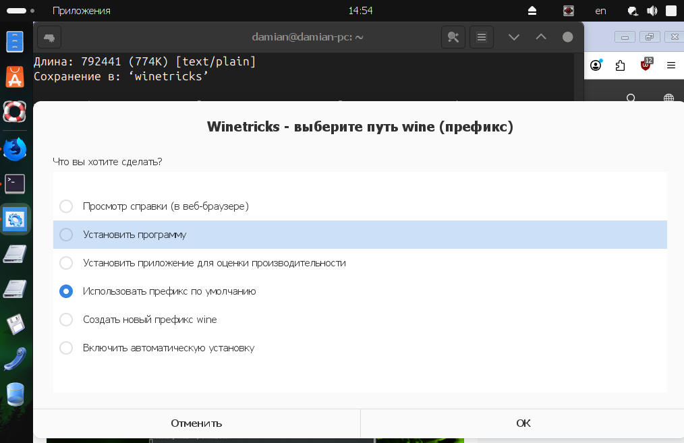Open the first hard drive dock icon
Viewport: 684px width, 443px height.
tap(15, 254)
